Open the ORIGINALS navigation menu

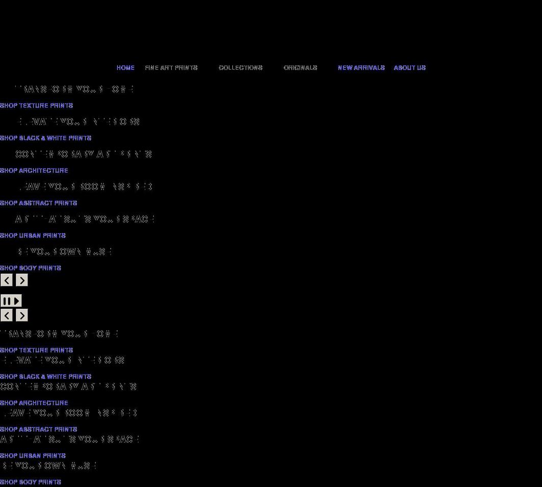(x=300, y=68)
